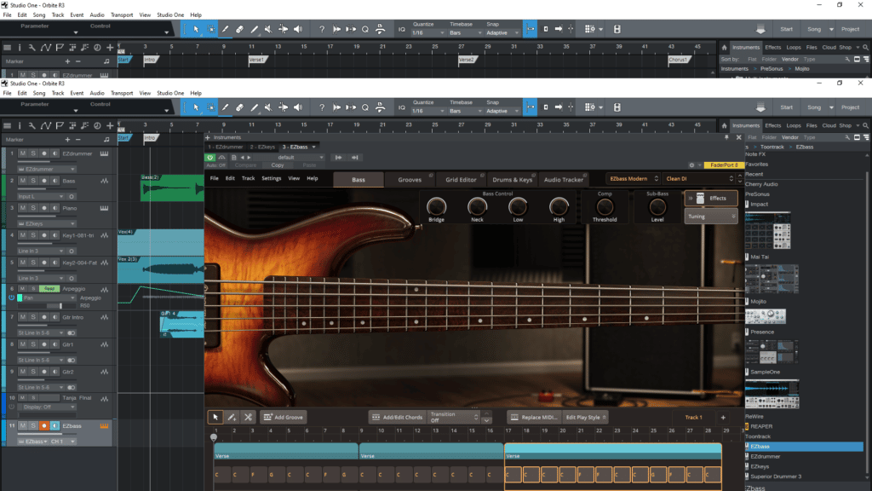The width and height of the screenshot is (872, 491).
Task: Toggle the green plugin power button
Action: [210, 158]
